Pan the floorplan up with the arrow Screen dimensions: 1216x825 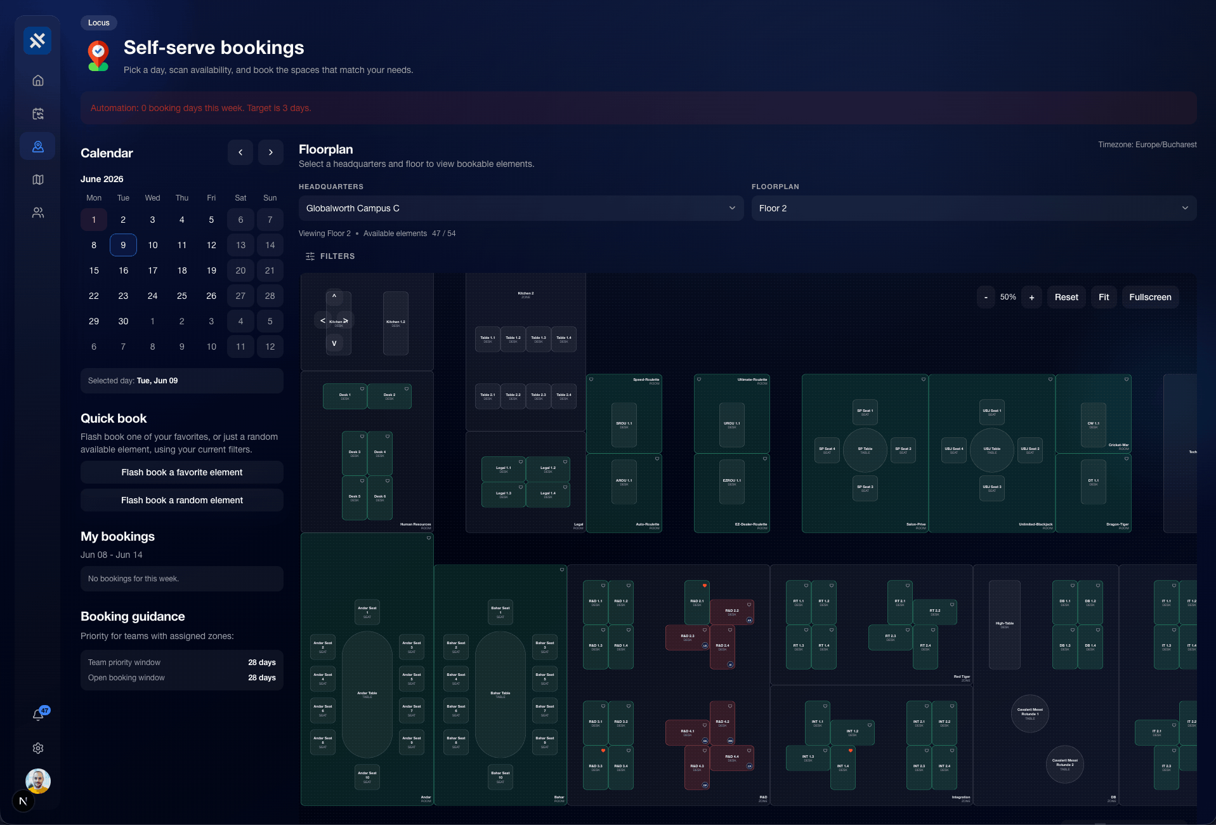pos(334,296)
